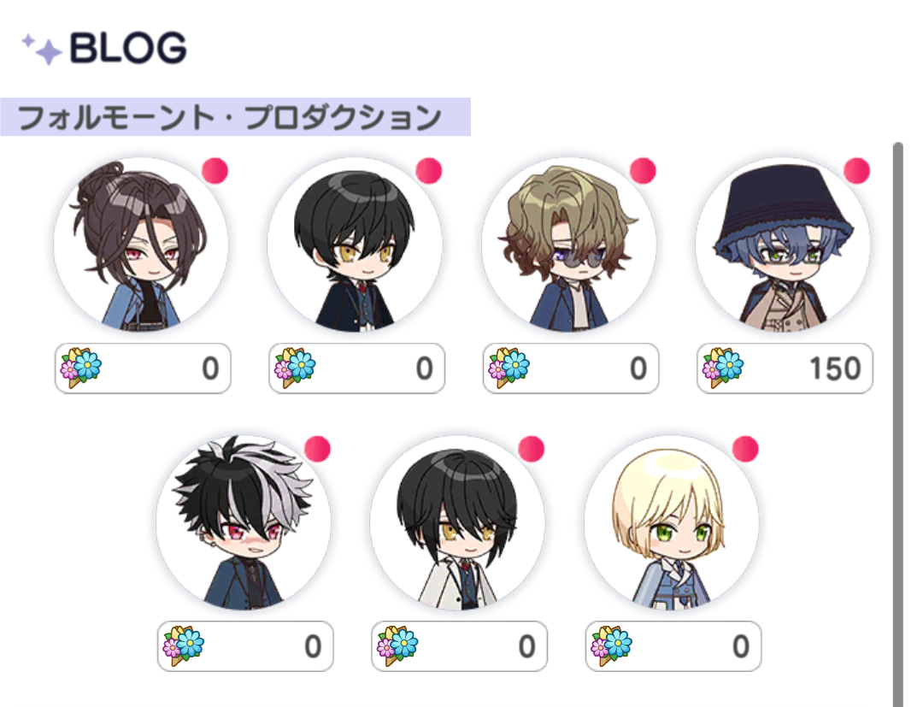Select the blue-haired character wearing bucket hat
The width and height of the screenshot is (923, 707).
coord(784,245)
